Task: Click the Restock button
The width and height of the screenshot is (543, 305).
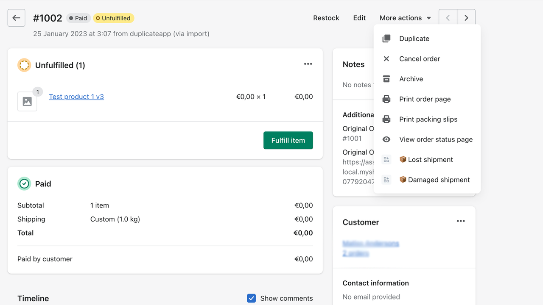Action: tap(326, 18)
